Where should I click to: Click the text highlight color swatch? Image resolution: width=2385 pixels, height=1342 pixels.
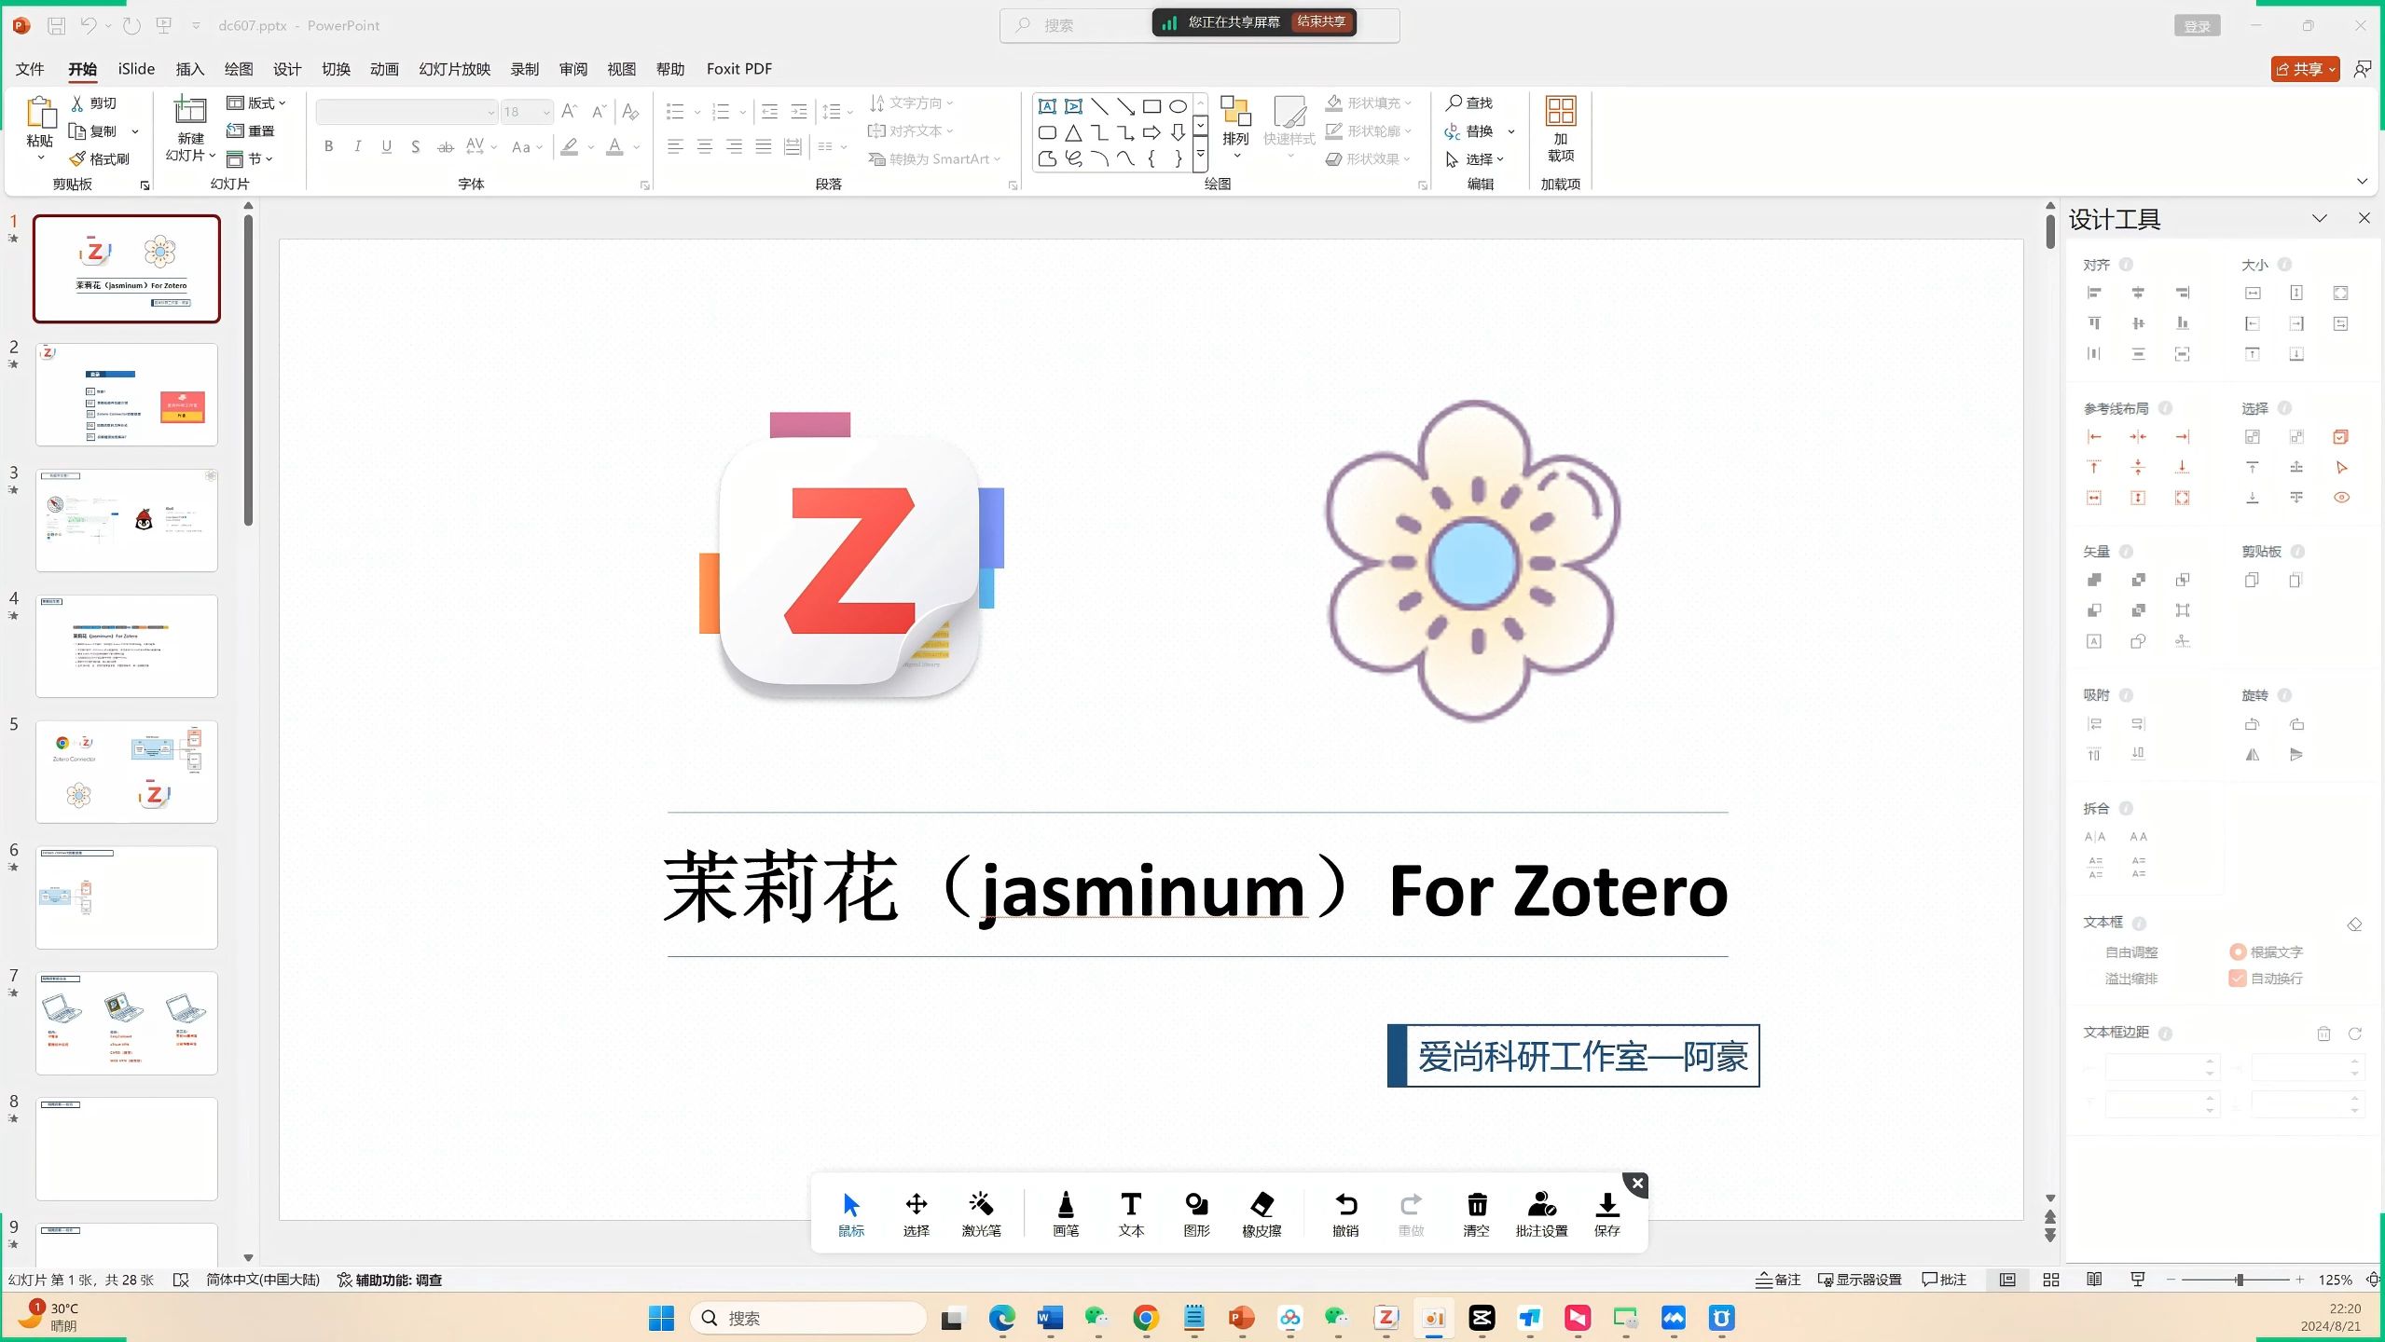(x=570, y=147)
